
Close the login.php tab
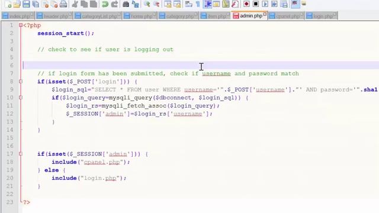(x=334, y=14)
